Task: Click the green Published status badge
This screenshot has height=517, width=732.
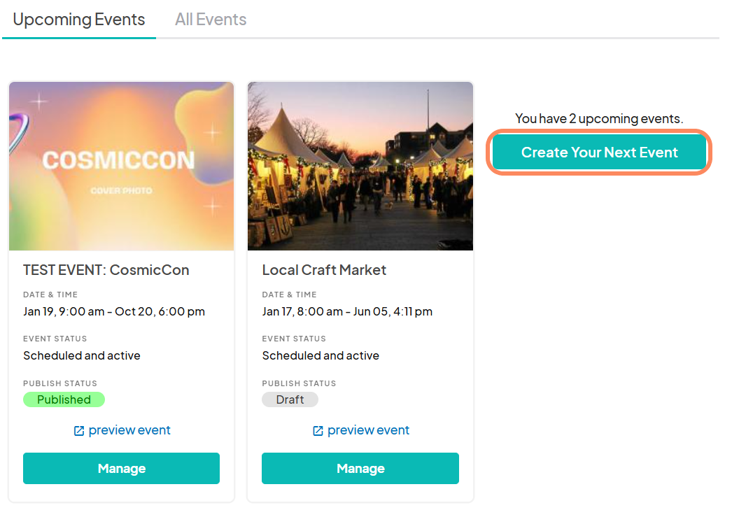Action: click(x=64, y=399)
